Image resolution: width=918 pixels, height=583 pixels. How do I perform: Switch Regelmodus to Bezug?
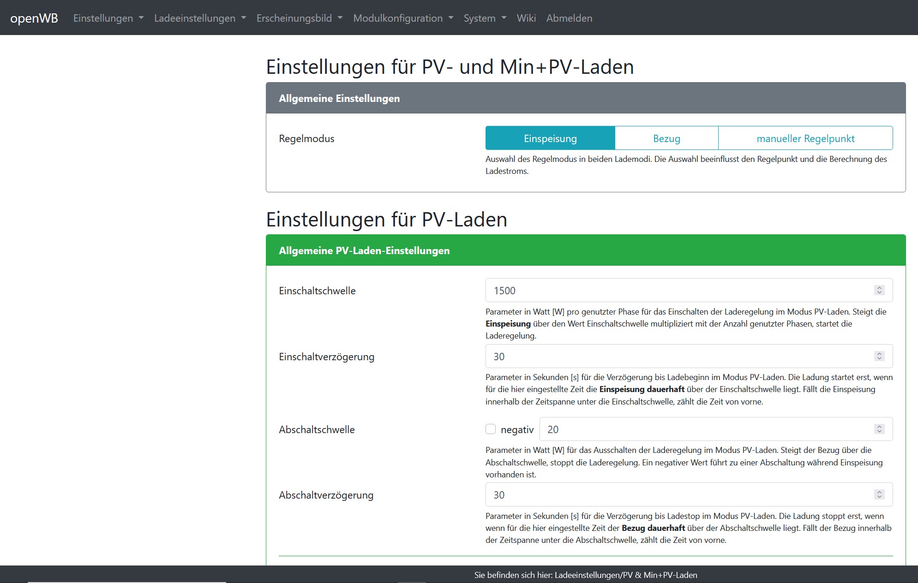pyautogui.click(x=666, y=138)
